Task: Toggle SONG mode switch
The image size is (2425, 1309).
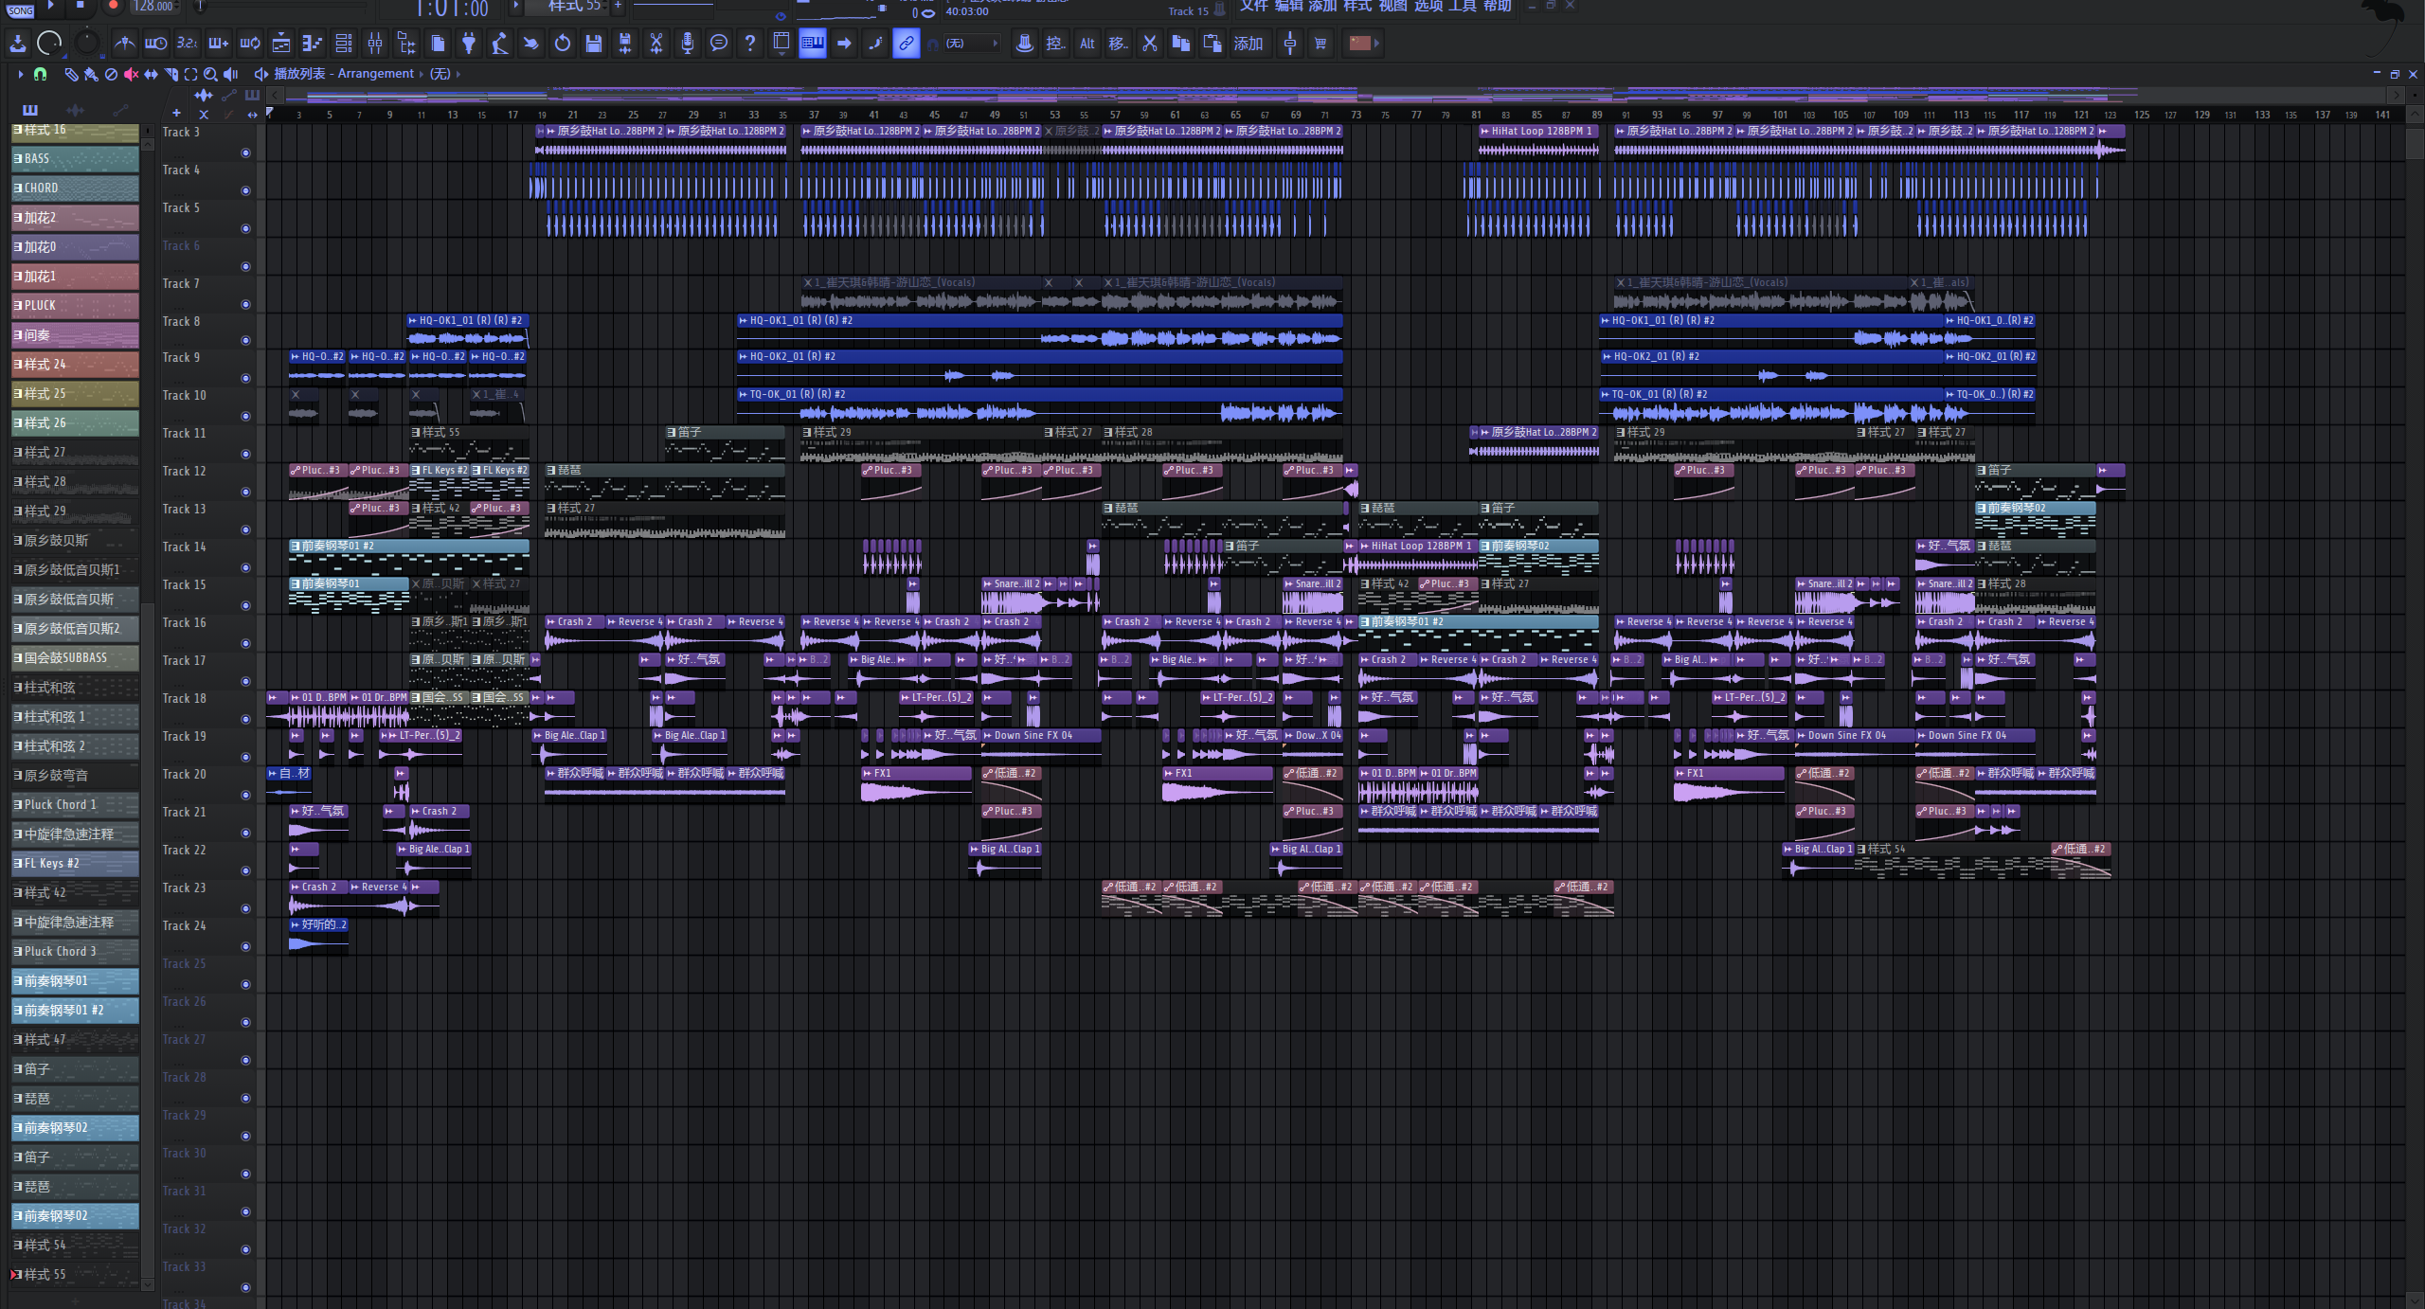Action: click(21, 9)
